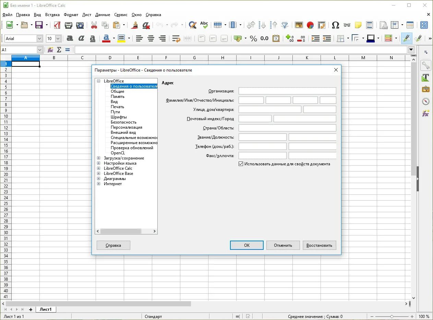Open the Правка menu
The height and width of the screenshot is (320, 433).
pos(23,15)
